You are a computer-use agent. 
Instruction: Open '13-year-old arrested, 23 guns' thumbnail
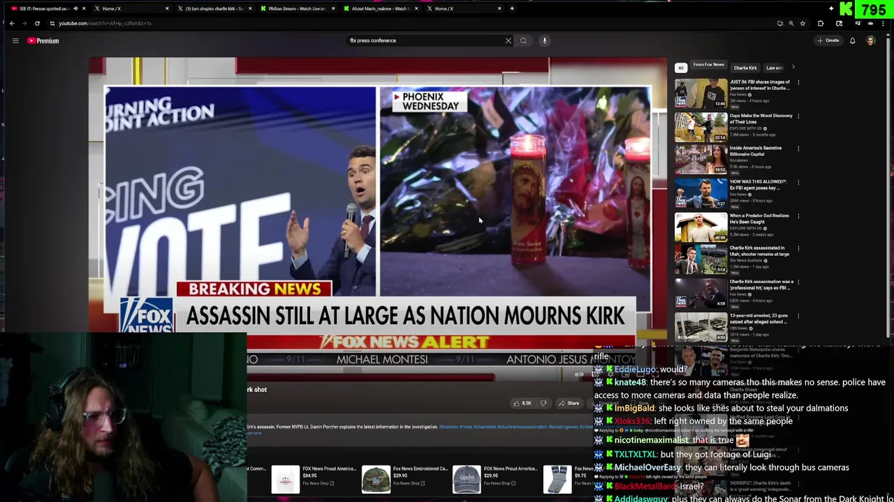(701, 326)
